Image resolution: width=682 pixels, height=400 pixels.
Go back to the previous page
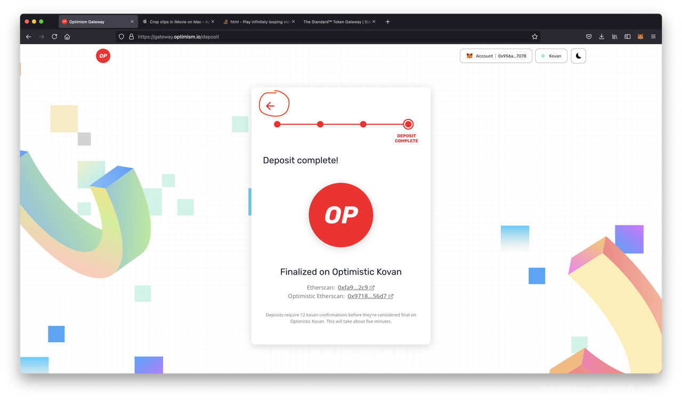click(29, 37)
